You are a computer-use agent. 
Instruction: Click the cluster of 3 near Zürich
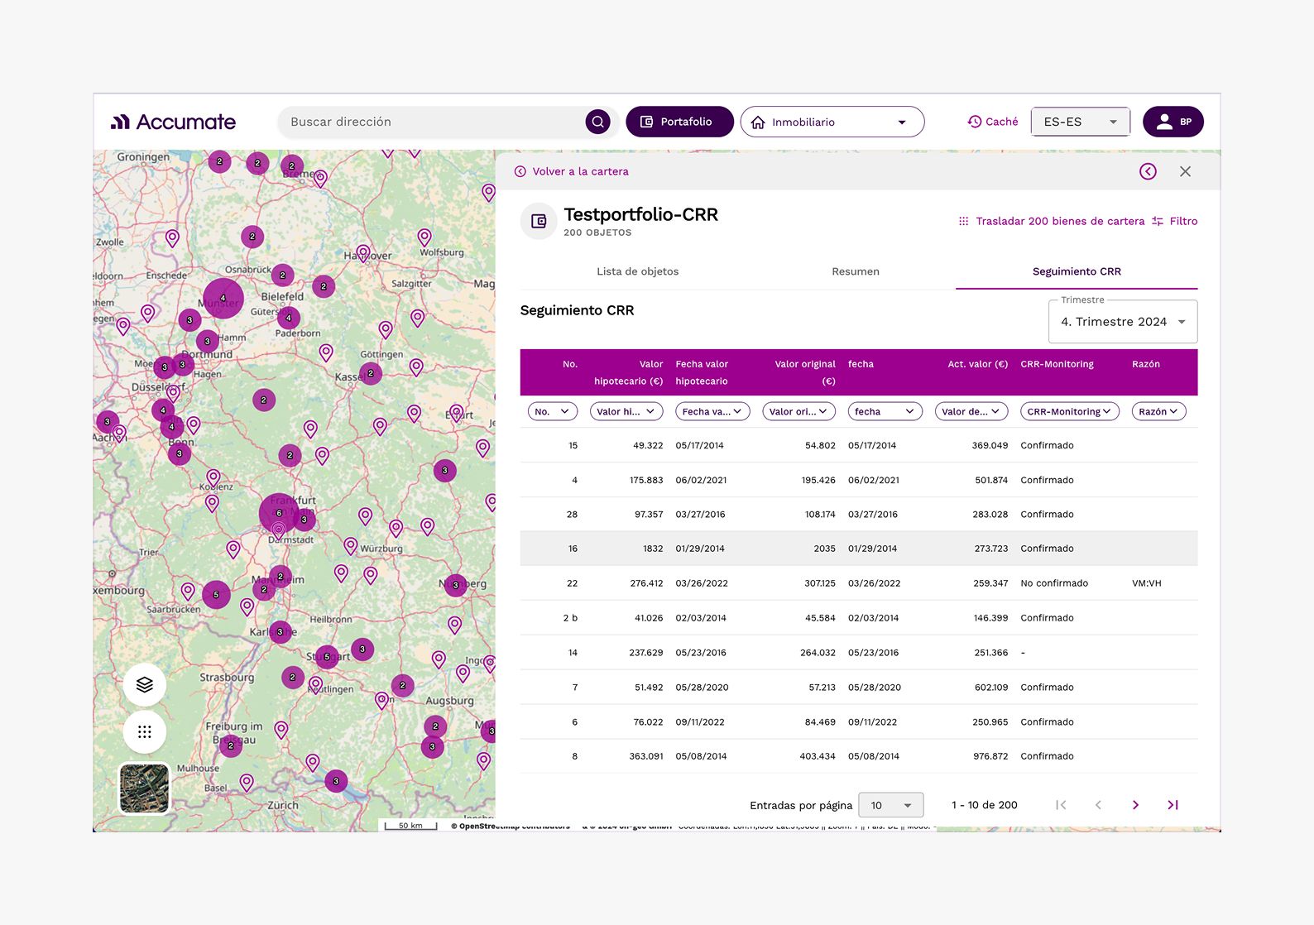coord(336,780)
